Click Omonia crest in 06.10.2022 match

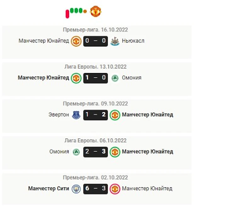[x=76, y=152]
